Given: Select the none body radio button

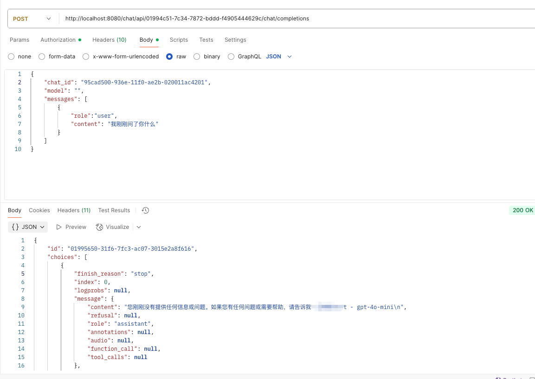Looking at the screenshot, I should point(11,57).
